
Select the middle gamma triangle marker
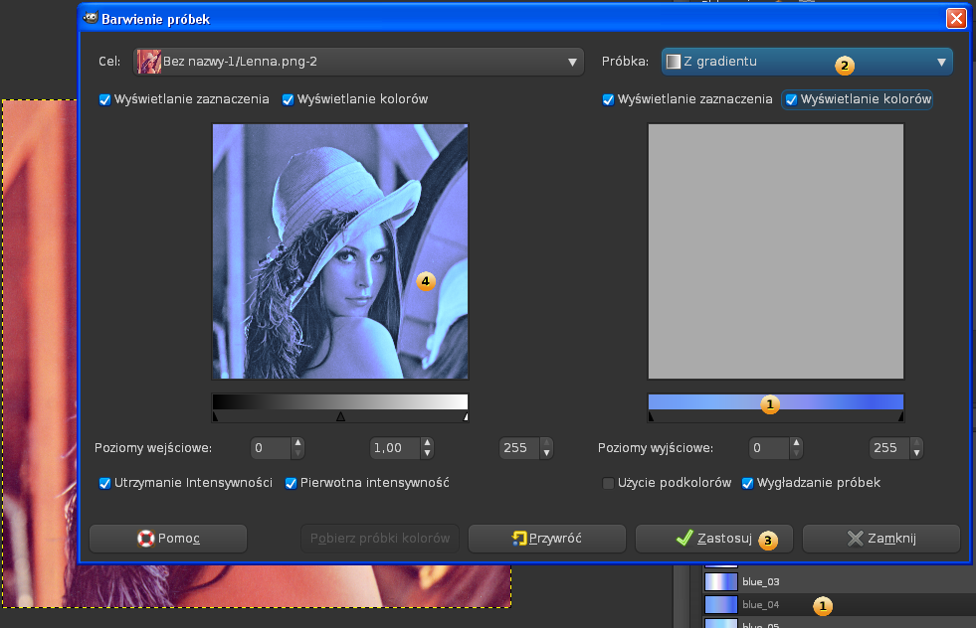coord(340,416)
